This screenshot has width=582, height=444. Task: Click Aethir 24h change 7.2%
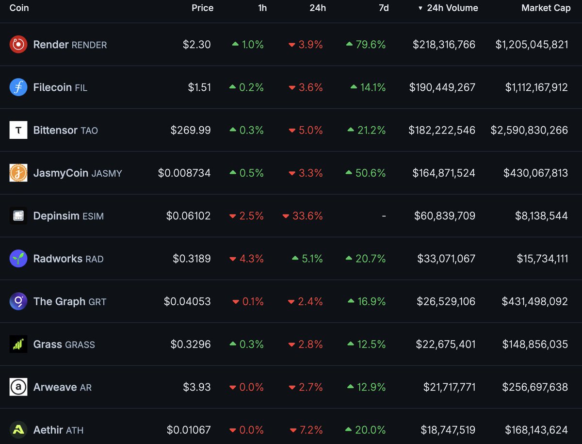[x=306, y=429]
